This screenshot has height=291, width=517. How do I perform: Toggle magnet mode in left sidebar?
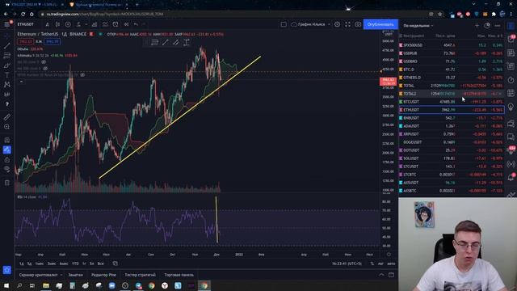(7, 140)
